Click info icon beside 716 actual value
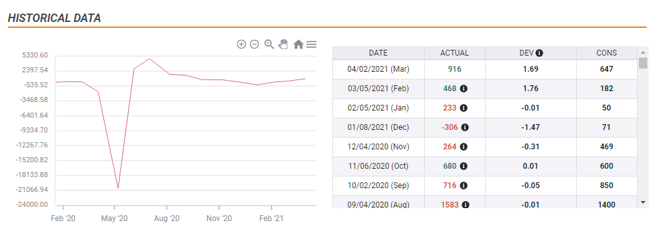Screen dimensions: 657x245 (464, 186)
